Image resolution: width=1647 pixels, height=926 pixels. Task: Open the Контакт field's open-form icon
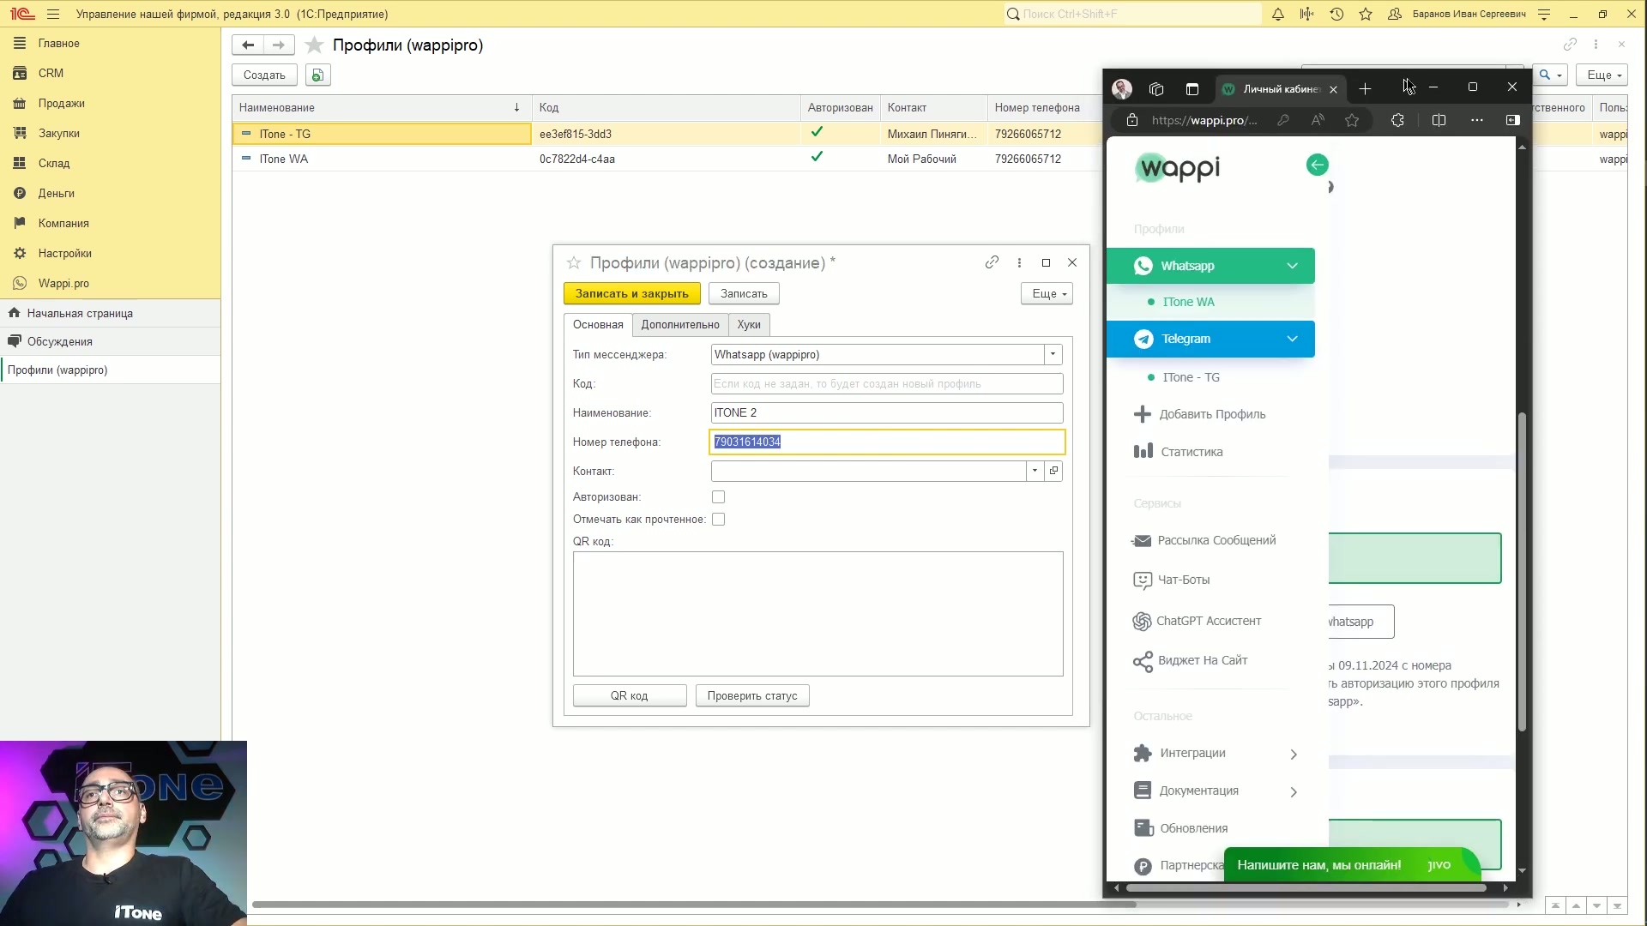click(x=1053, y=471)
